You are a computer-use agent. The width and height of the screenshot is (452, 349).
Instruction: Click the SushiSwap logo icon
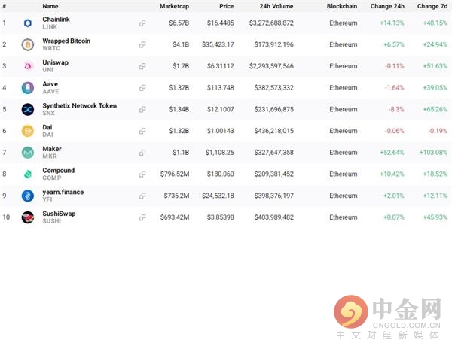(28, 217)
